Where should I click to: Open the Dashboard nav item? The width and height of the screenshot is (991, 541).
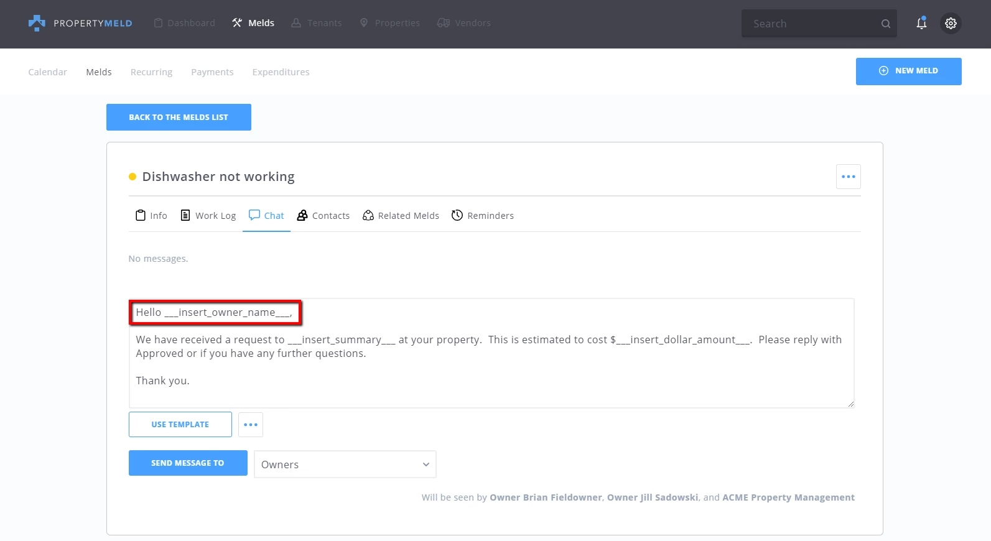point(184,23)
